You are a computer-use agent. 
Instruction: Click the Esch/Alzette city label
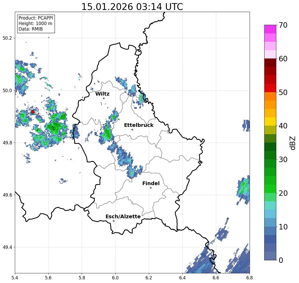123,216
